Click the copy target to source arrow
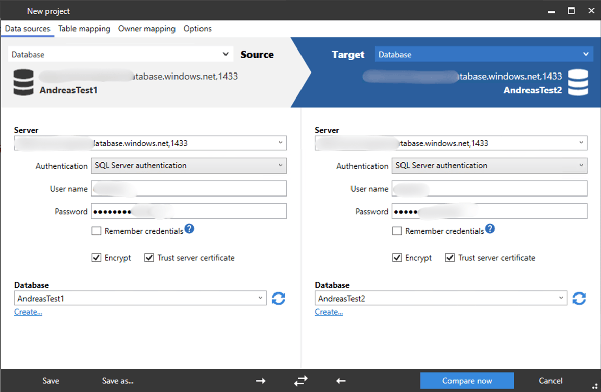Image resolution: width=601 pixels, height=392 pixels. (341, 381)
